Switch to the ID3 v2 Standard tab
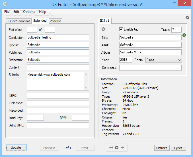Viewport: 193px width, 157px height. 19,21
